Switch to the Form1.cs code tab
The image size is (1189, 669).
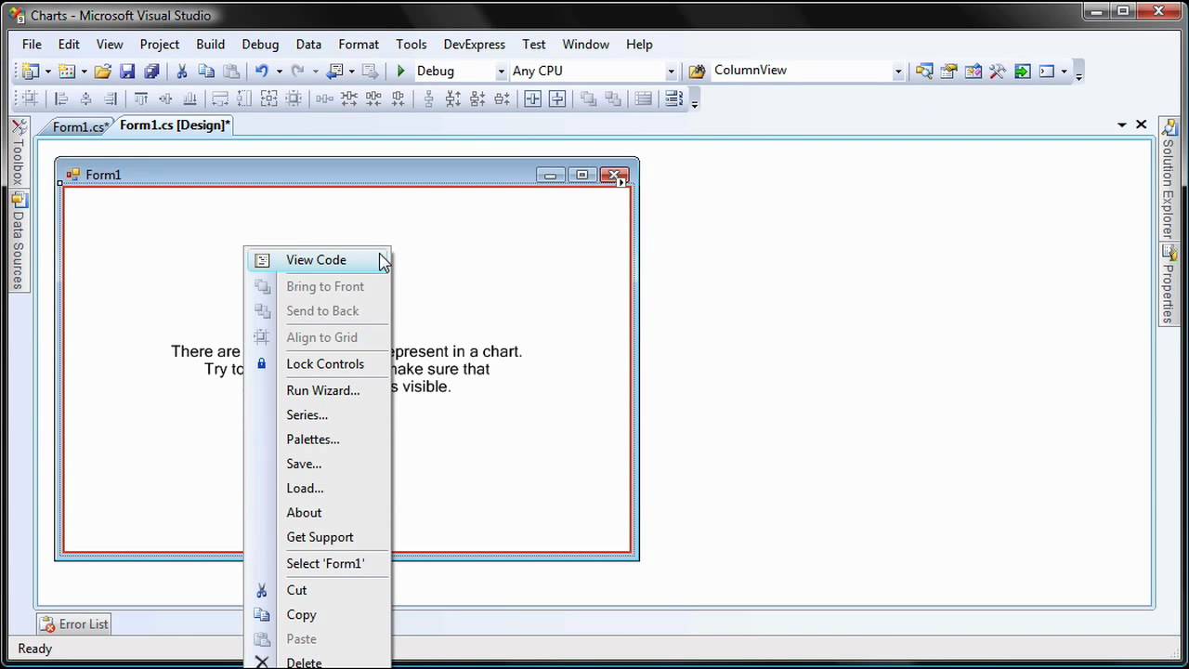(x=78, y=126)
